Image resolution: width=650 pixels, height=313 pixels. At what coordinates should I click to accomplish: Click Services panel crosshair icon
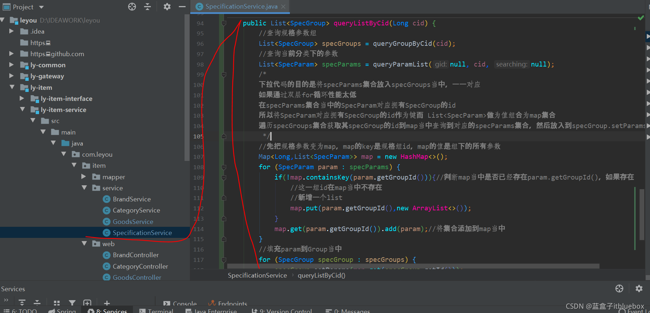[x=619, y=288]
